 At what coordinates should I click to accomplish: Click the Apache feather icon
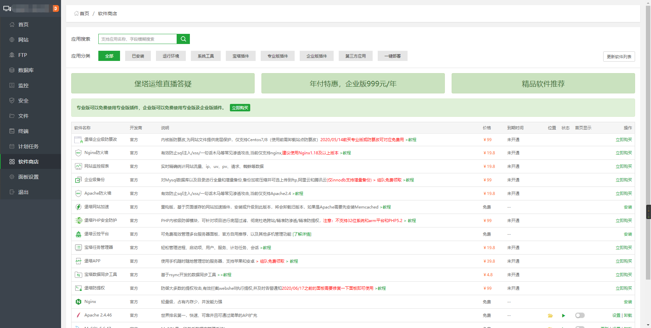78,315
